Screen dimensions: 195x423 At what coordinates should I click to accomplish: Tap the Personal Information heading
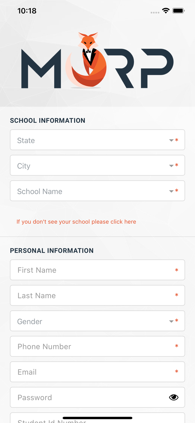(x=52, y=250)
